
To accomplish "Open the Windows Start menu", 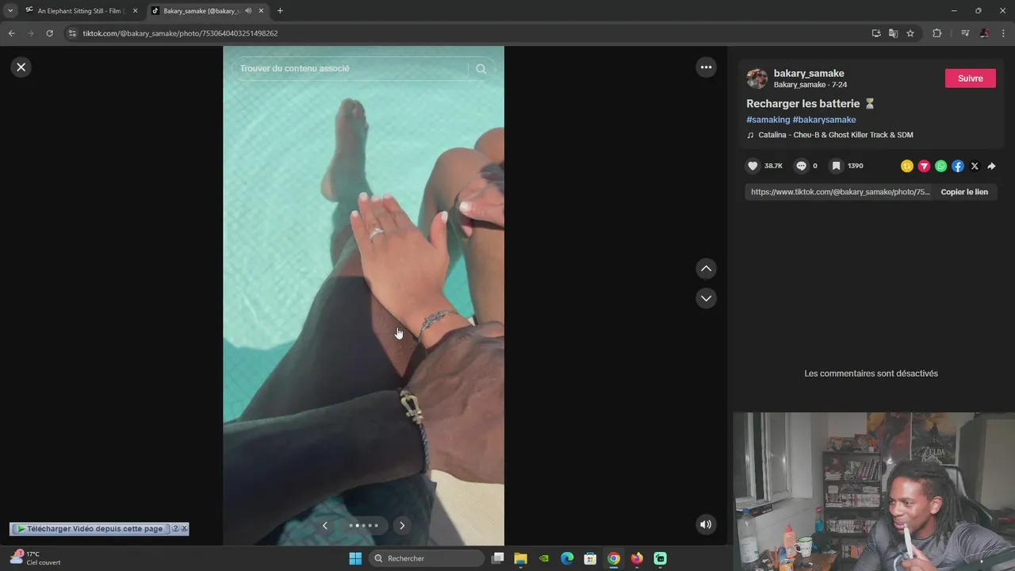I will (355, 558).
